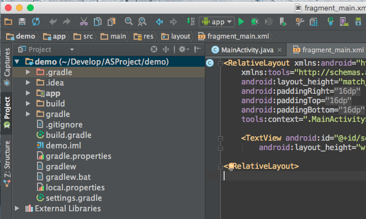The width and height of the screenshot is (366, 219).
Task: Navigate forward with the gray arrow
Action: click(173, 22)
